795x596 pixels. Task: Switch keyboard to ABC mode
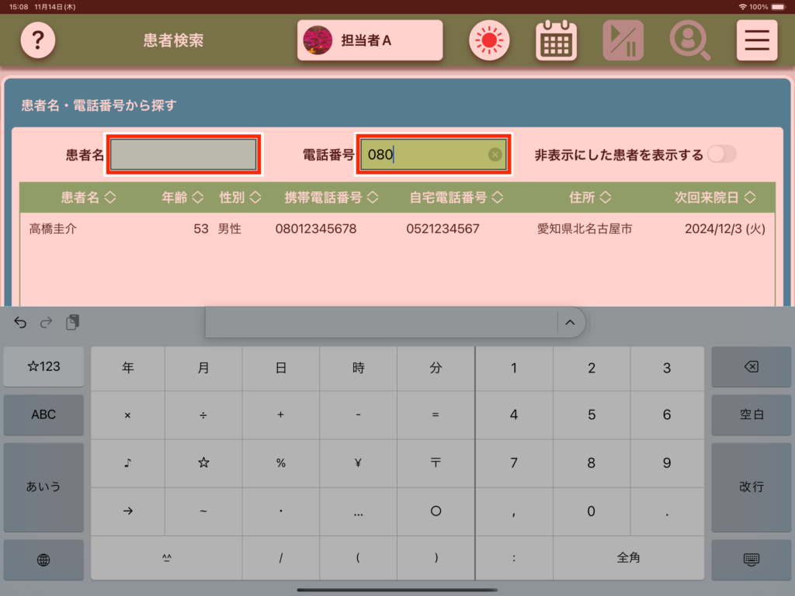click(43, 414)
